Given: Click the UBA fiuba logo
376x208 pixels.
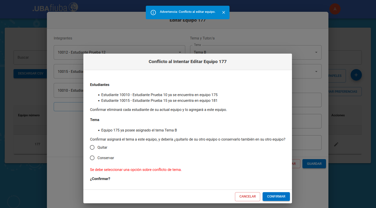Looking at the screenshot, I should point(55,7).
